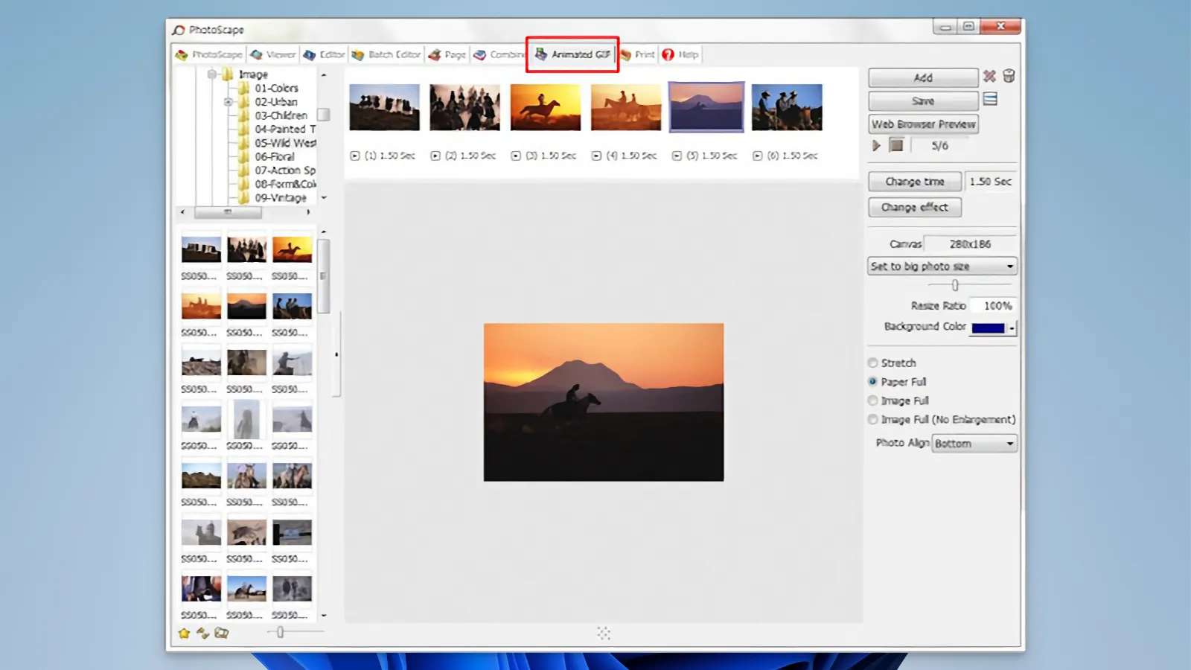Click the trash bin icon to clear frames
The image size is (1191, 670).
pos(1009,76)
